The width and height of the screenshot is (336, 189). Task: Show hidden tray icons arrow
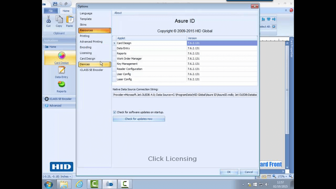[x=243, y=184]
